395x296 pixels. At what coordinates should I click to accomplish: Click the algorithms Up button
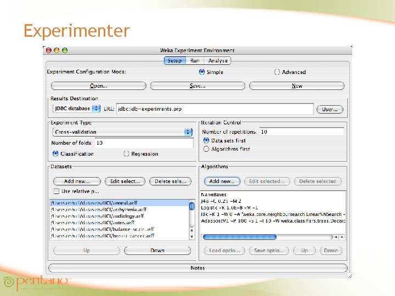(x=304, y=251)
